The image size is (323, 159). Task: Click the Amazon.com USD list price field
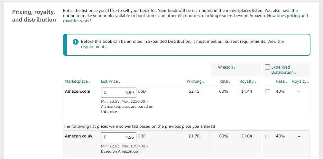pyautogui.click(x=119, y=92)
